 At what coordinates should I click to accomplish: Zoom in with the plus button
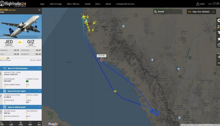[x=218, y=57]
